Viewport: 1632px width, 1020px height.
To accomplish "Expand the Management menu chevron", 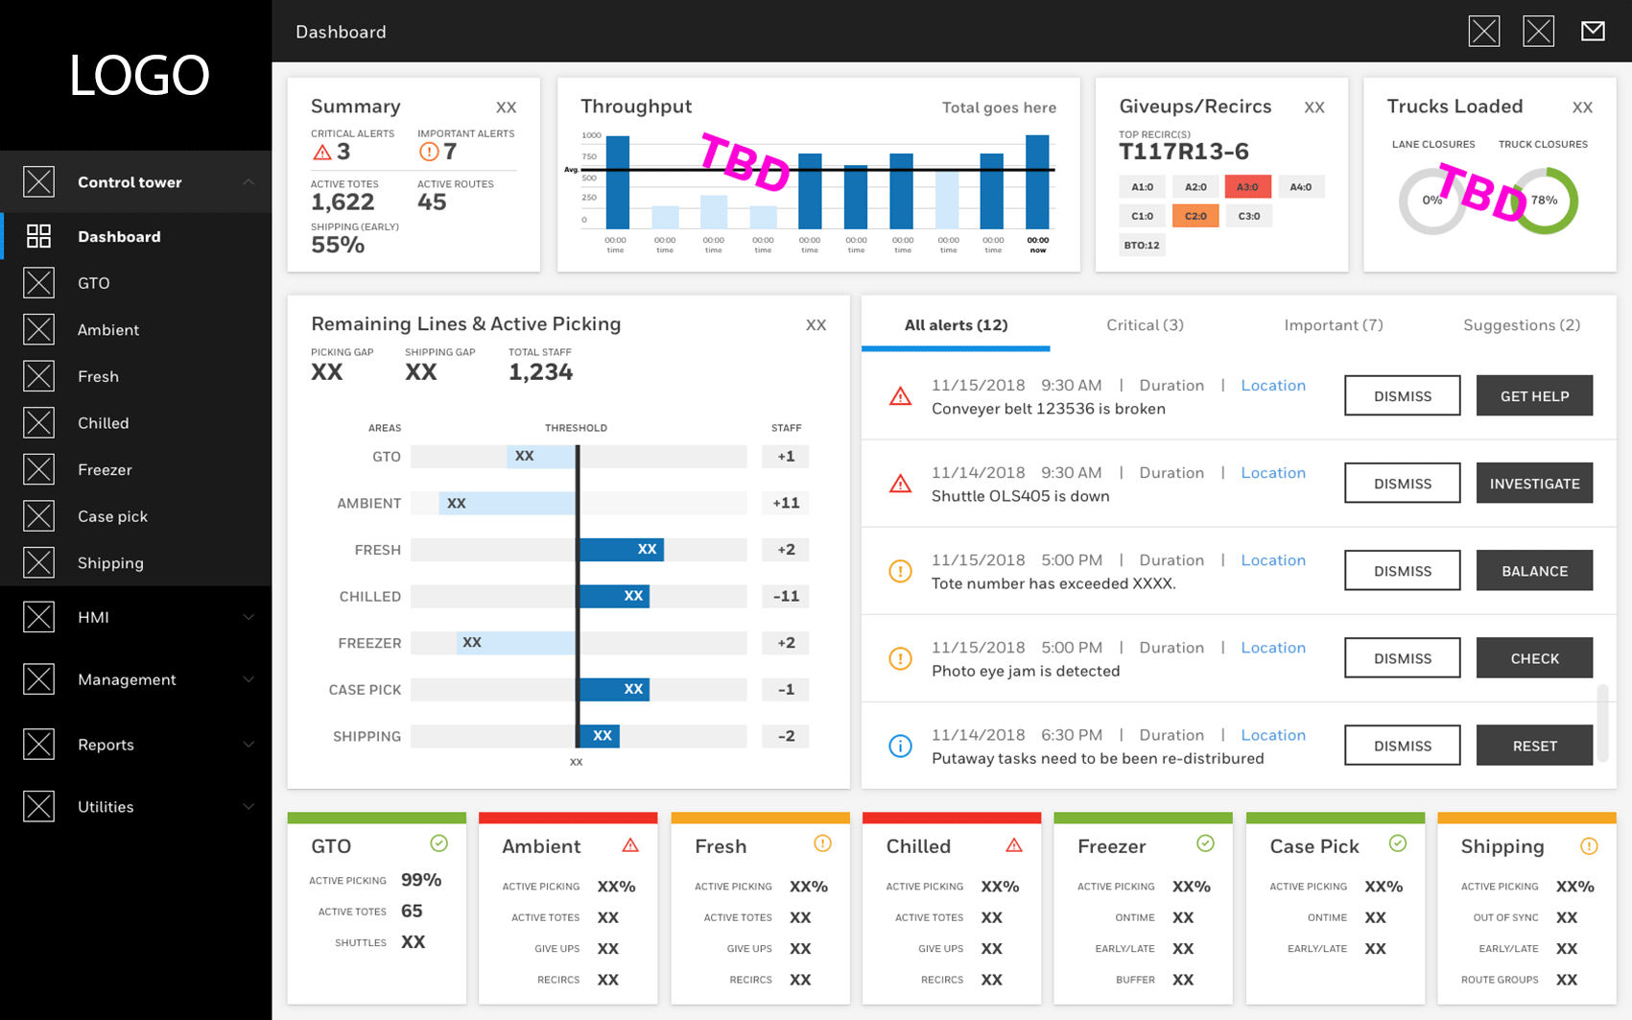I will tap(248, 679).
